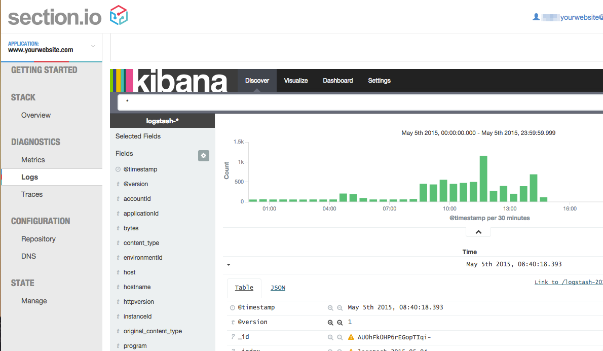The height and width of the screenshot is (351, 603).
Task: Click the plus magnifier icon in _id row
Action: (x=330, y=337)
